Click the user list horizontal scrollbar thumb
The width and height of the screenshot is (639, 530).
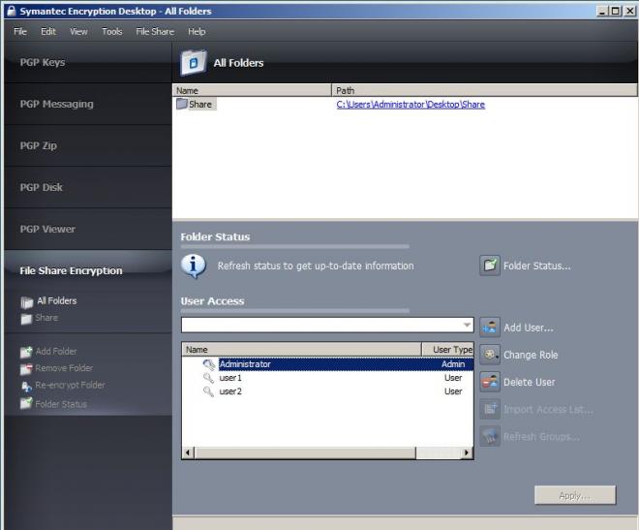305,452
